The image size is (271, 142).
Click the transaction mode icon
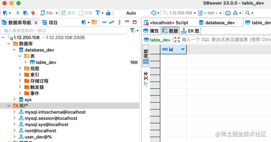click(x=98, y=13)
